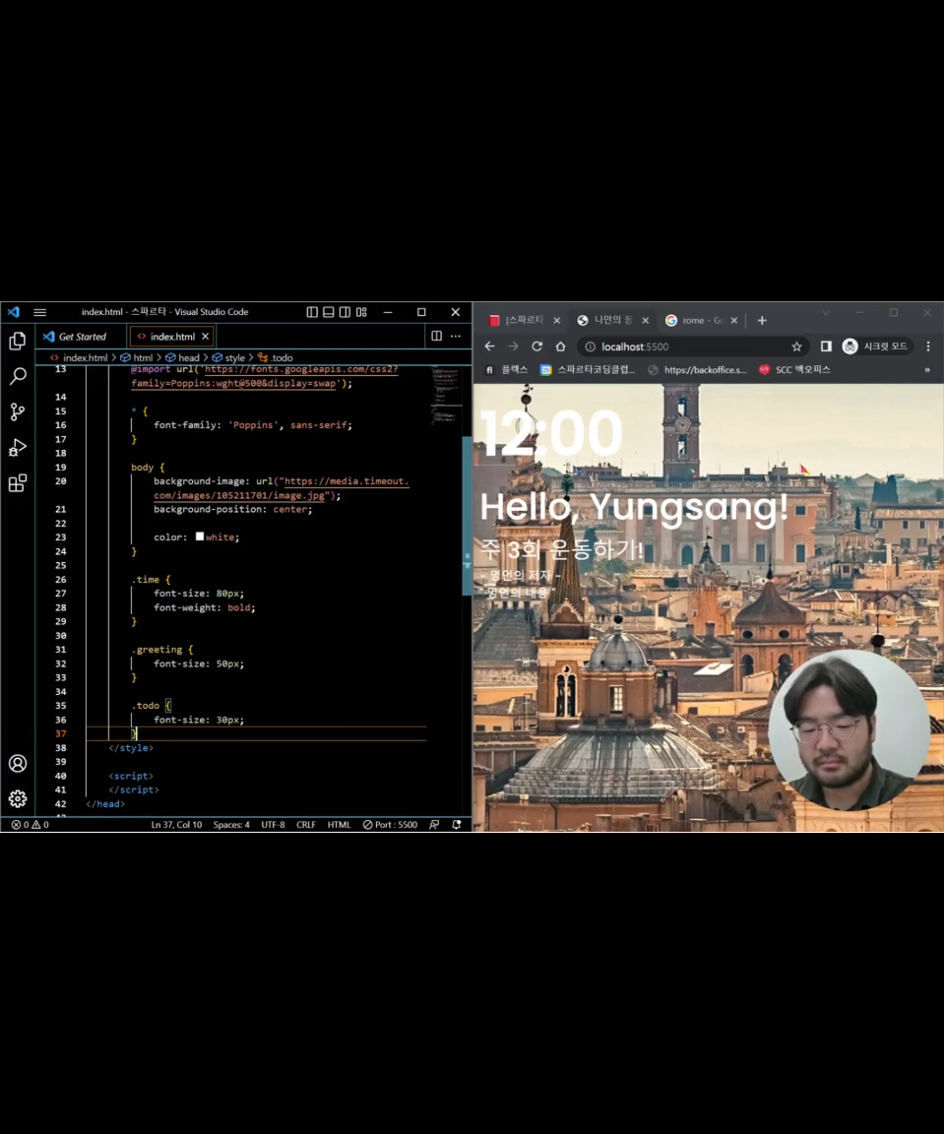This screenshot has width=944, height=1134.
Task: Open the feedback icon in the status bar
Action: click(x=434, y=824)
